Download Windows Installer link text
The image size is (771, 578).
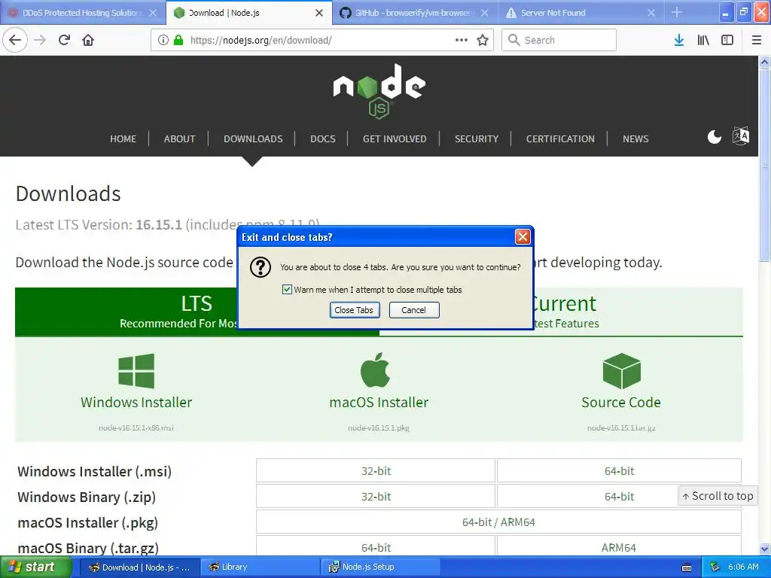pos(136,402)
